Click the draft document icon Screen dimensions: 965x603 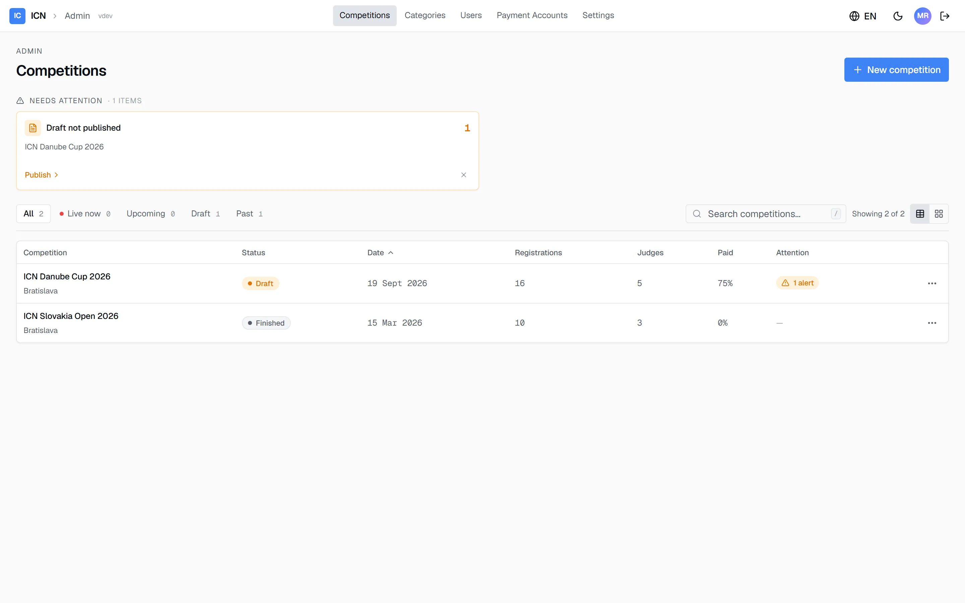pos(33,128)
